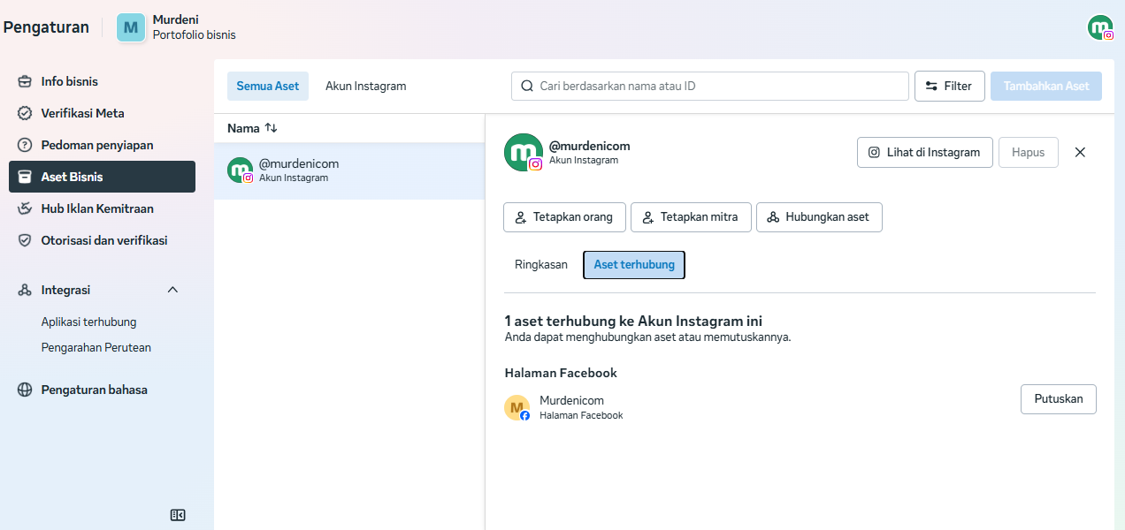Open Hub Iklan Kemitraan from the sidebar

[x=96, y=208]
